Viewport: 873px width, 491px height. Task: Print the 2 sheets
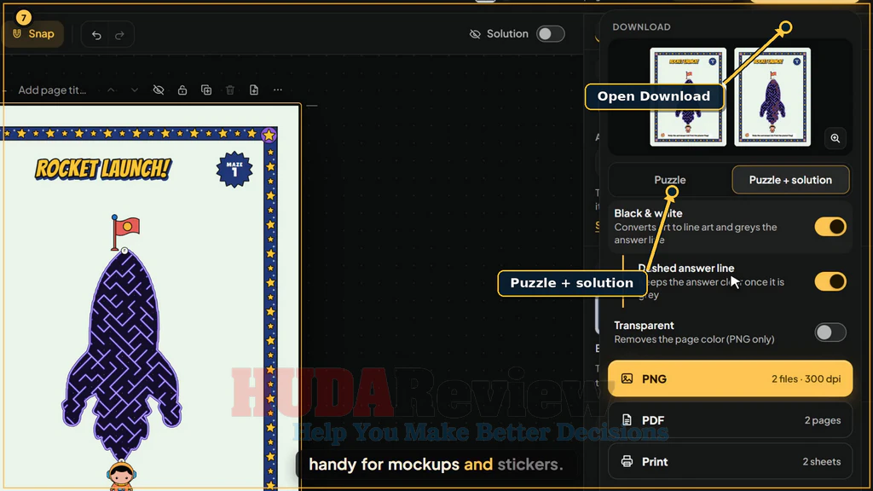tap(730, 461)
